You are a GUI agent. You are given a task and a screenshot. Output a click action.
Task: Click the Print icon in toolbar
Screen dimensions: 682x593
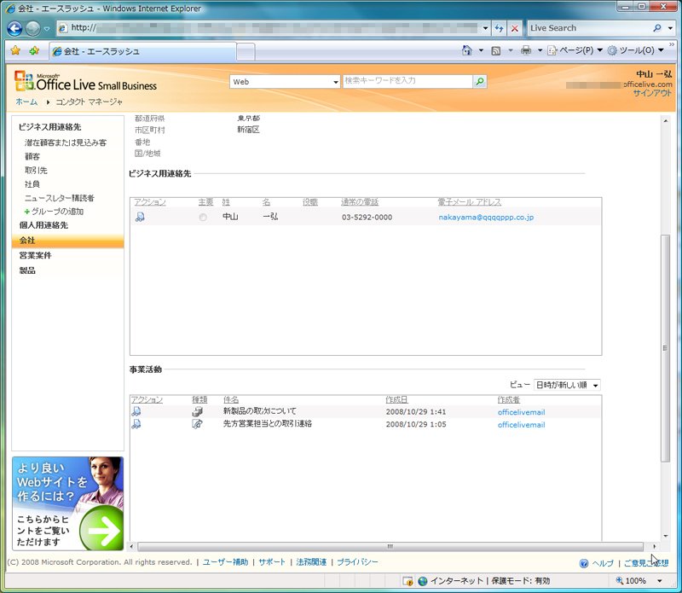click(526, 50)
